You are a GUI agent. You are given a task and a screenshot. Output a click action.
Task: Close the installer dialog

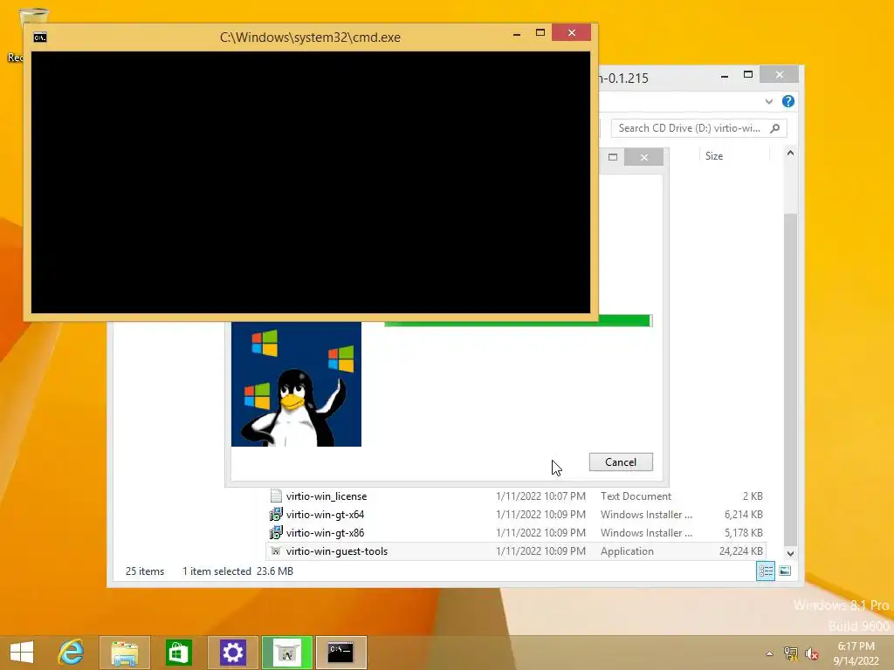(x=643, y=157)
